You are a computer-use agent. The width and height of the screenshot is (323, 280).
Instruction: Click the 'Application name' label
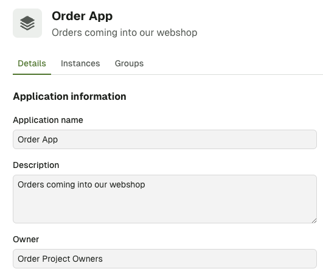[x=48, y=120]
